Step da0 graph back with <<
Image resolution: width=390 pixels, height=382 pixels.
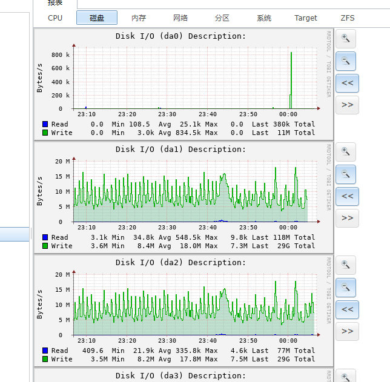(x=347, y=83)
